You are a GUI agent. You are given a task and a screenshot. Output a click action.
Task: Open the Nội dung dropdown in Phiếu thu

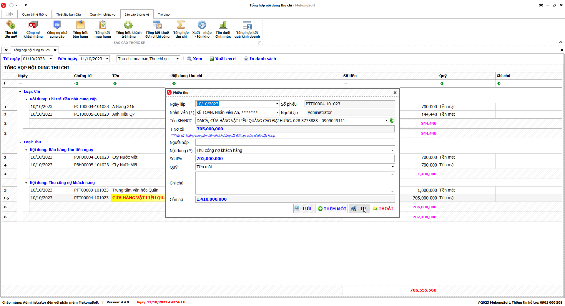tap(392, 150)
